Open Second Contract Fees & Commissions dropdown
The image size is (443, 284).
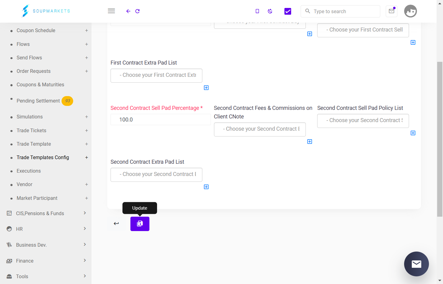(x=260, y=129)
